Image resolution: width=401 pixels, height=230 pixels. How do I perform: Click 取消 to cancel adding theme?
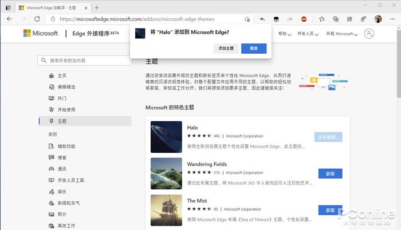tap(254, 49)
